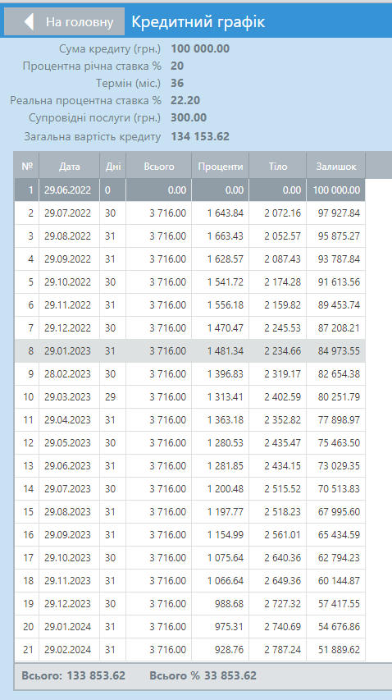Click the Проценти column header

tap(221, 167)
